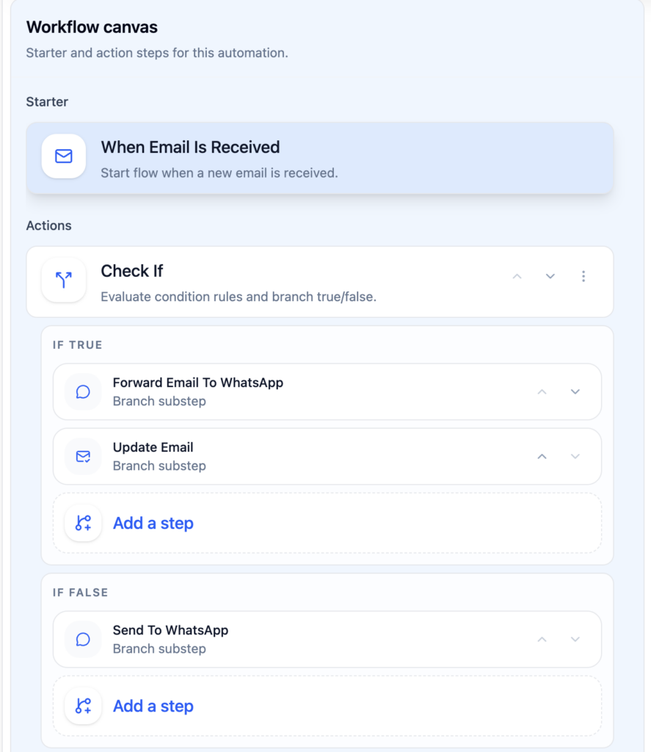Move Forward Email To WhatsApp down
The width and height of the screenshot is (651, 752).
point(575,391)
